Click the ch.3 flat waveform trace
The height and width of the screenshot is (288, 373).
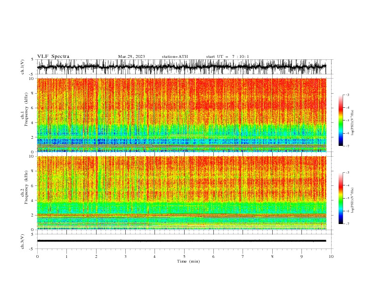(181, 241)
